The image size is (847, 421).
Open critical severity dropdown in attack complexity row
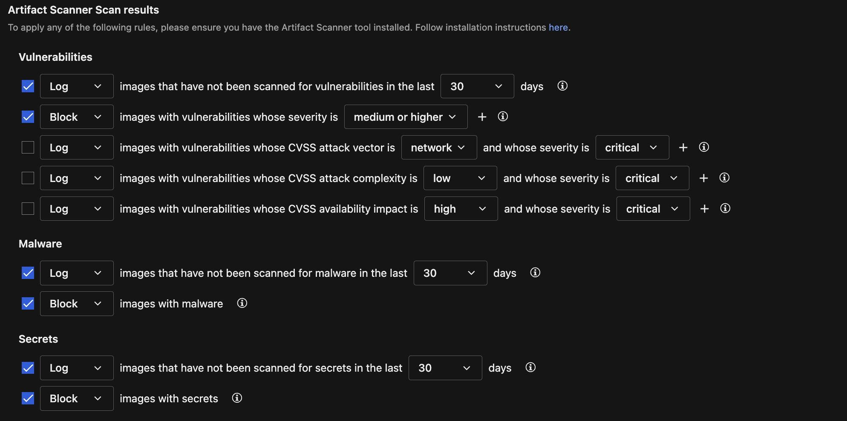click(x=652, y=178)
